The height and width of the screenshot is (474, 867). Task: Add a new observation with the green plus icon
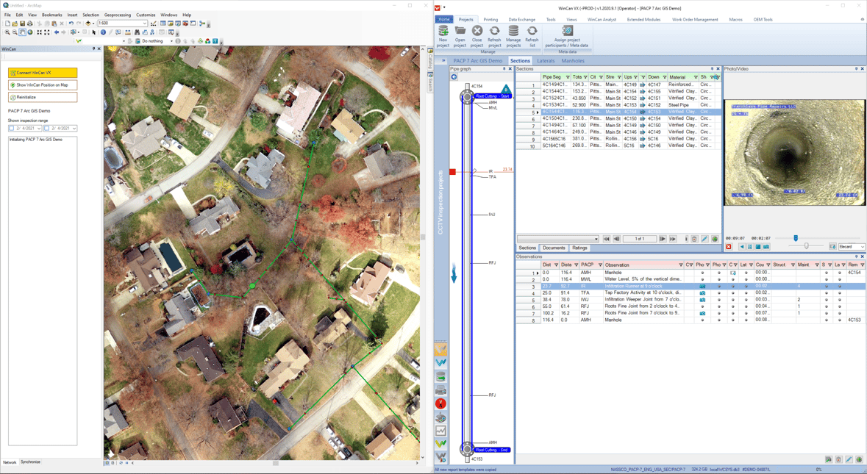[859, 459]
